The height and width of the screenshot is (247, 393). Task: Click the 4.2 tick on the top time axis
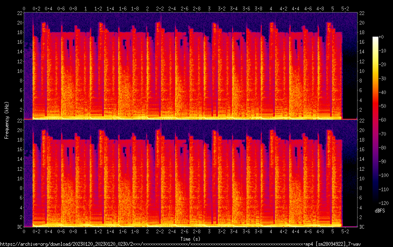283,8
